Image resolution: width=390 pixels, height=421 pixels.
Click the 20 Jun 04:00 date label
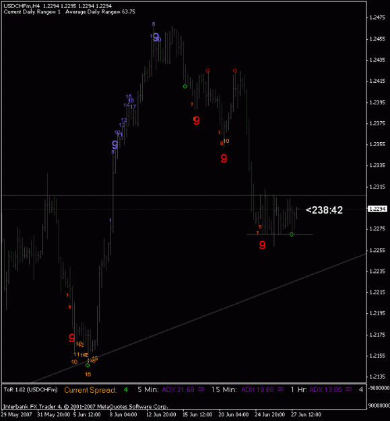pos(234,414)
